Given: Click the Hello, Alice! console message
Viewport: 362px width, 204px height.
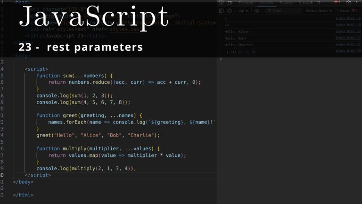Looking at the screenshot, I should coord(237,32).
